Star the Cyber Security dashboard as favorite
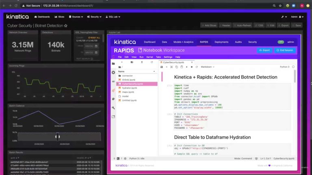 click(65, 25)
